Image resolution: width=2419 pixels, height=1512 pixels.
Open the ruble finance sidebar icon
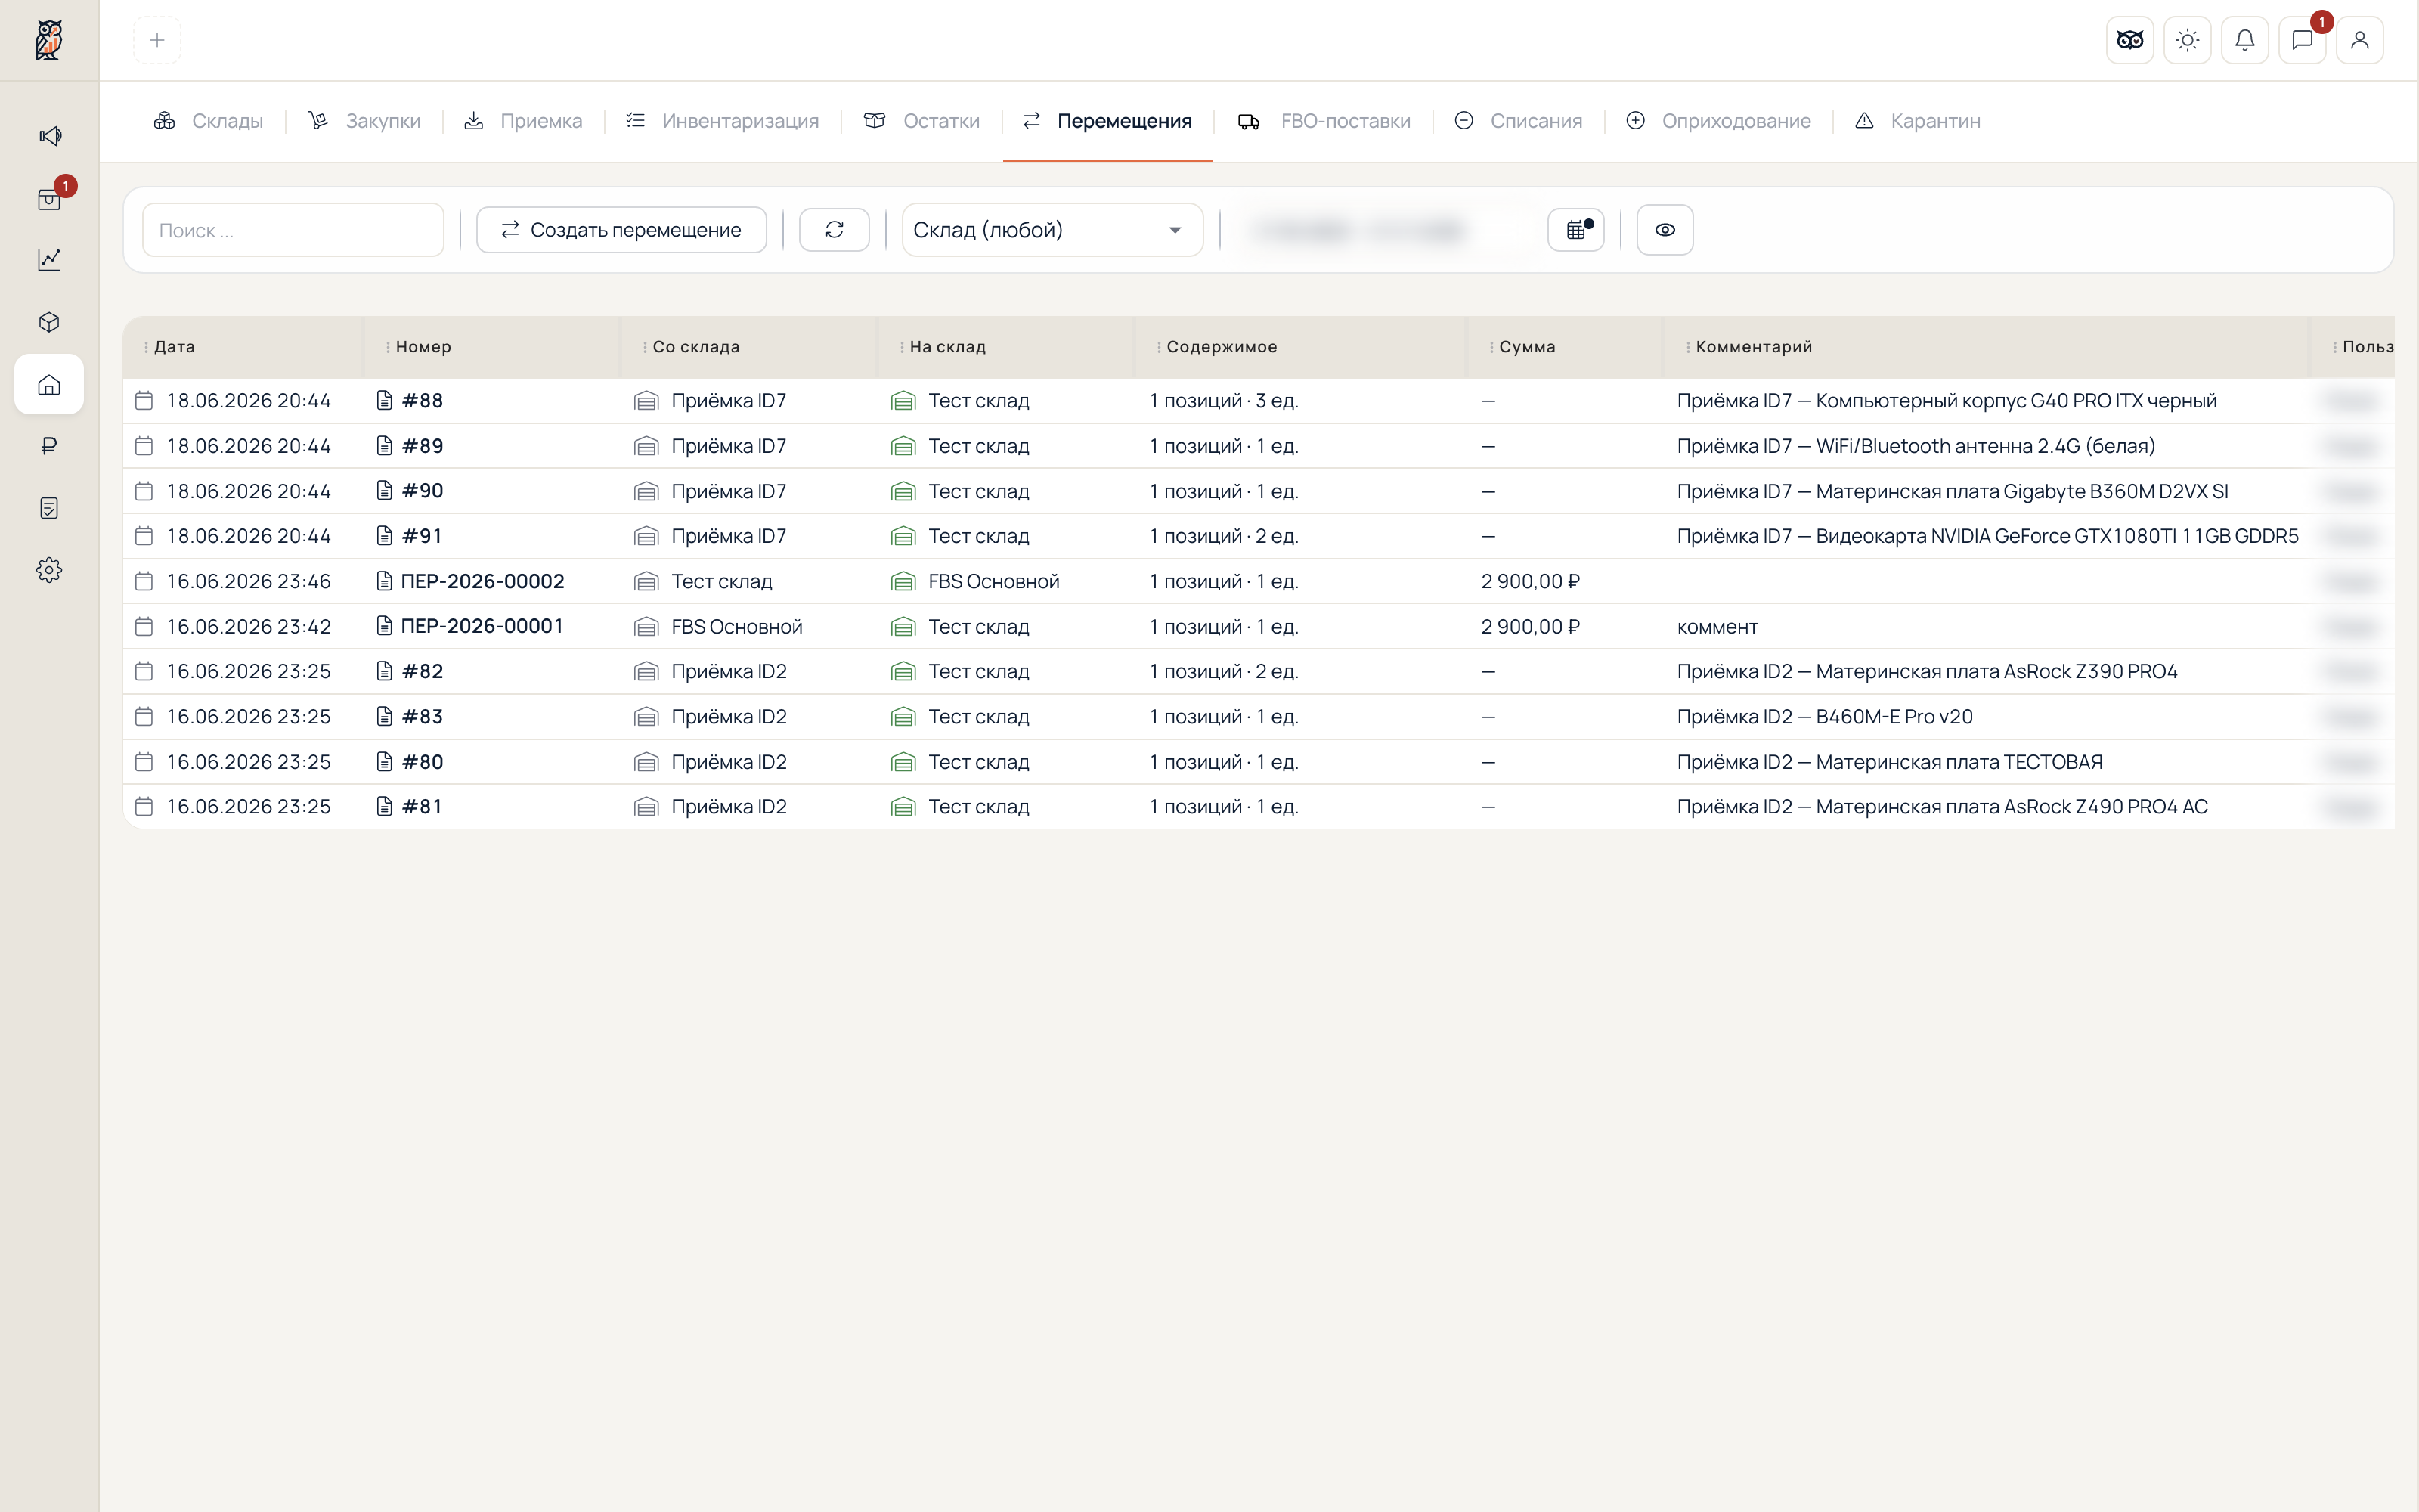click(49, 446)
